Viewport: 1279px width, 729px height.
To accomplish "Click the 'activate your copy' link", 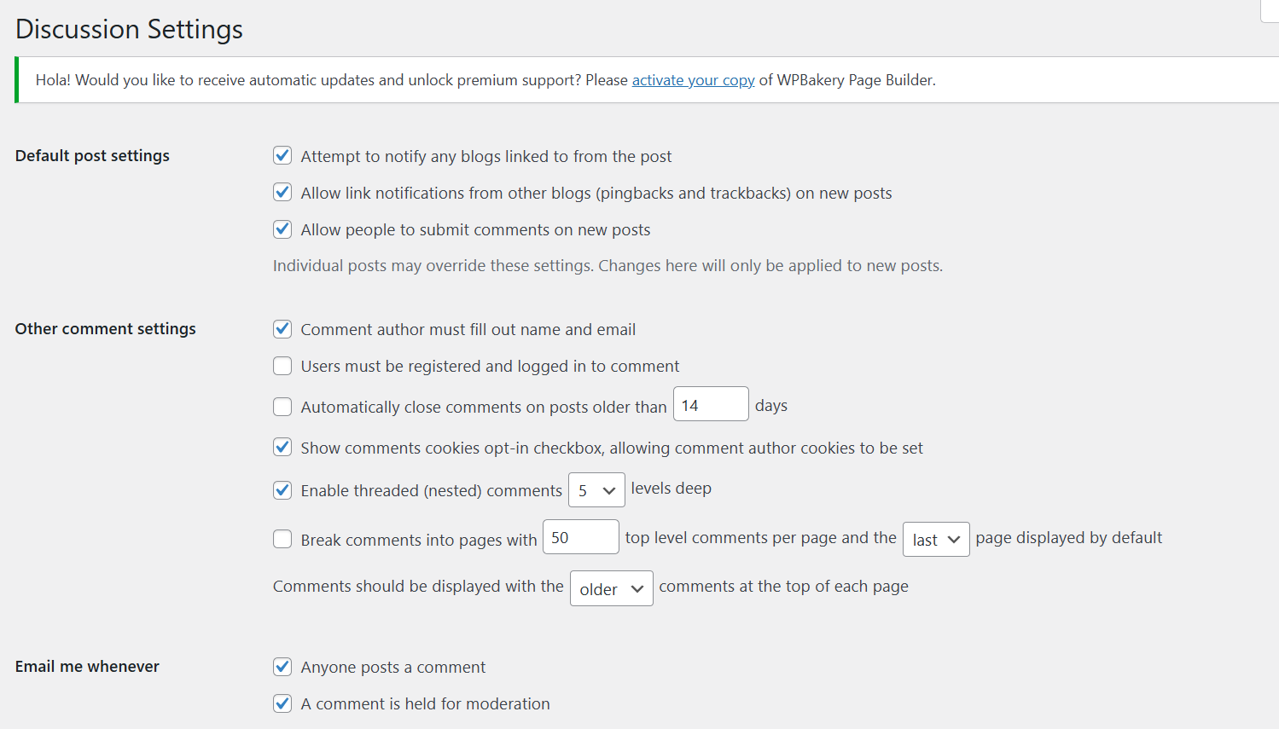I will point(693,80).
